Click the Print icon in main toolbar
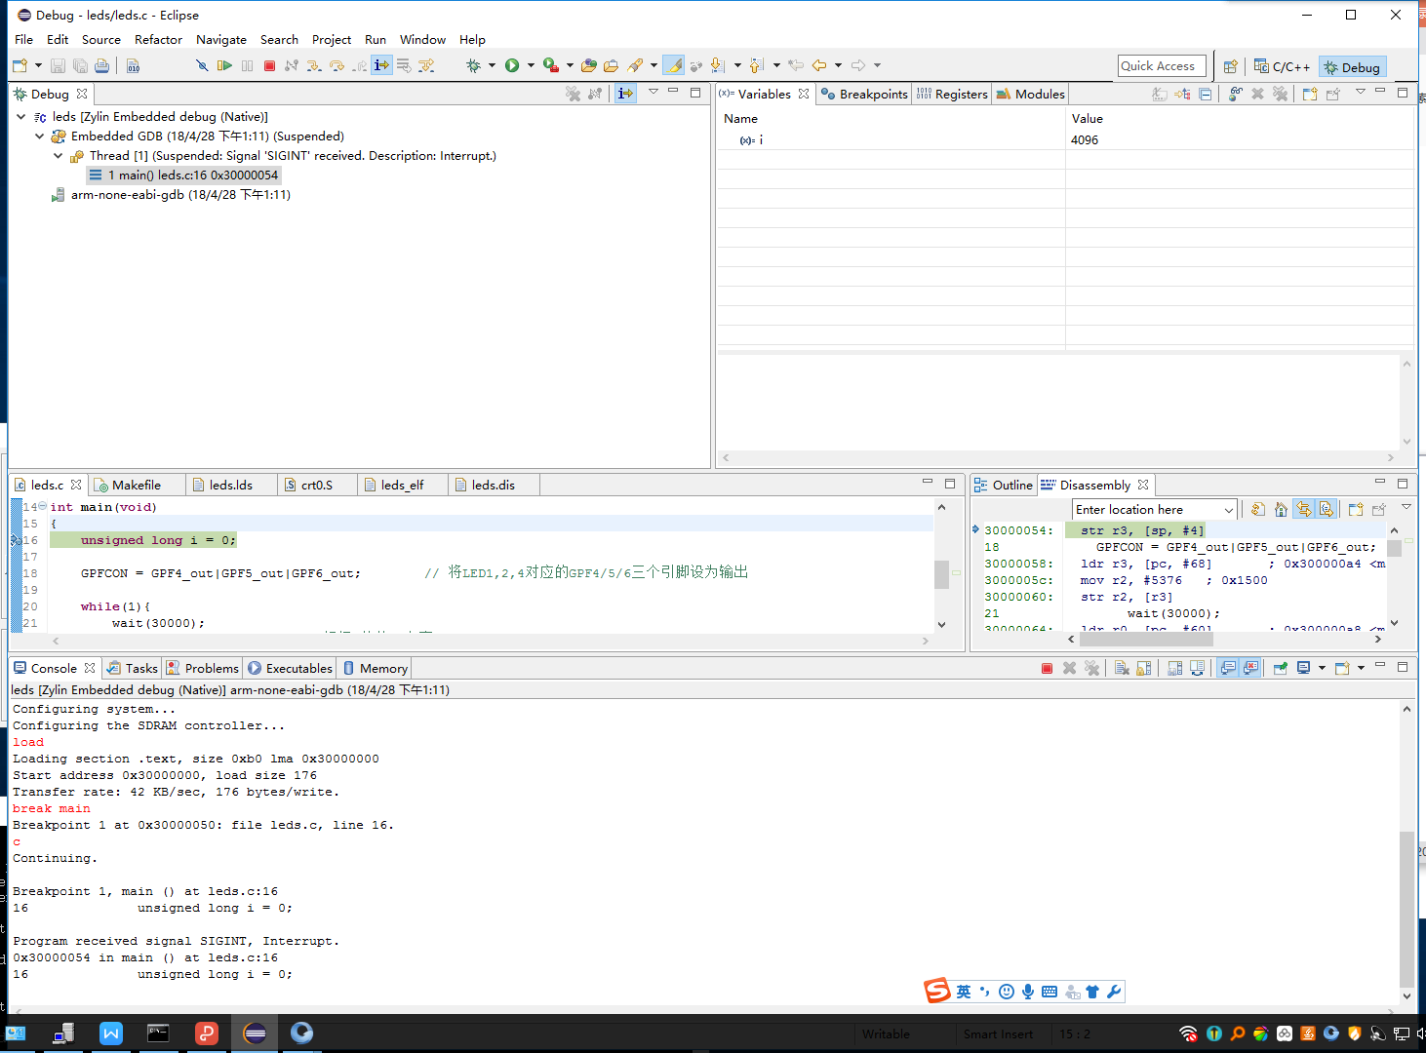 [x=101, y=65]
